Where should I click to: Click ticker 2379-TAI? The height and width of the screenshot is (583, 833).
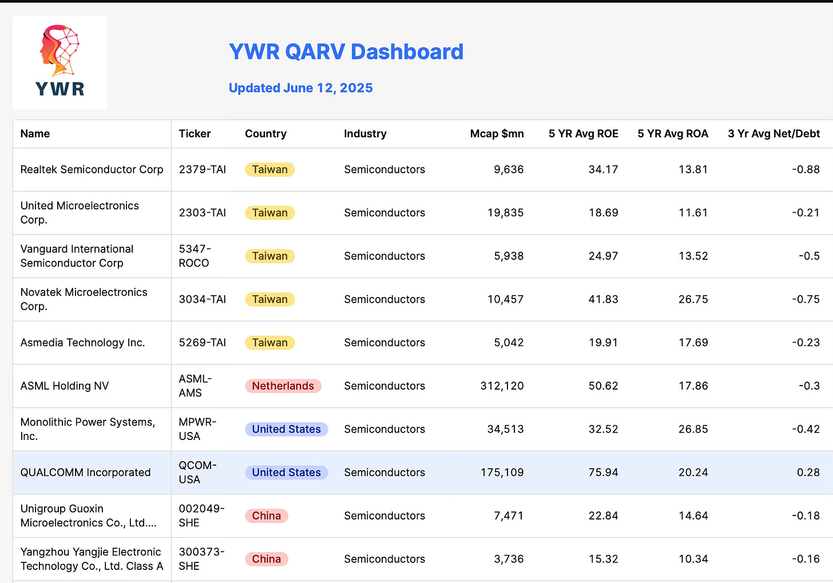[x=202, y=169]
